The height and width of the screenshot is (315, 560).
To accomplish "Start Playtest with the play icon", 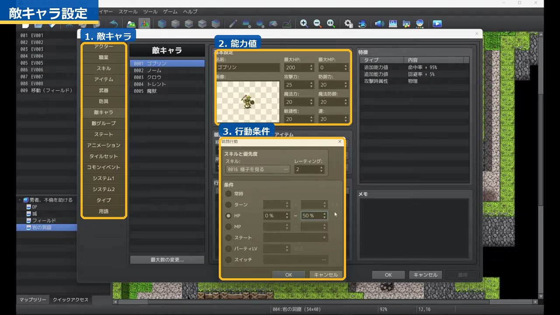I will tap(437, 24).
